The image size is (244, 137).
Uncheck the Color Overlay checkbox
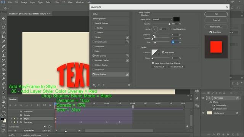(93, 56)
